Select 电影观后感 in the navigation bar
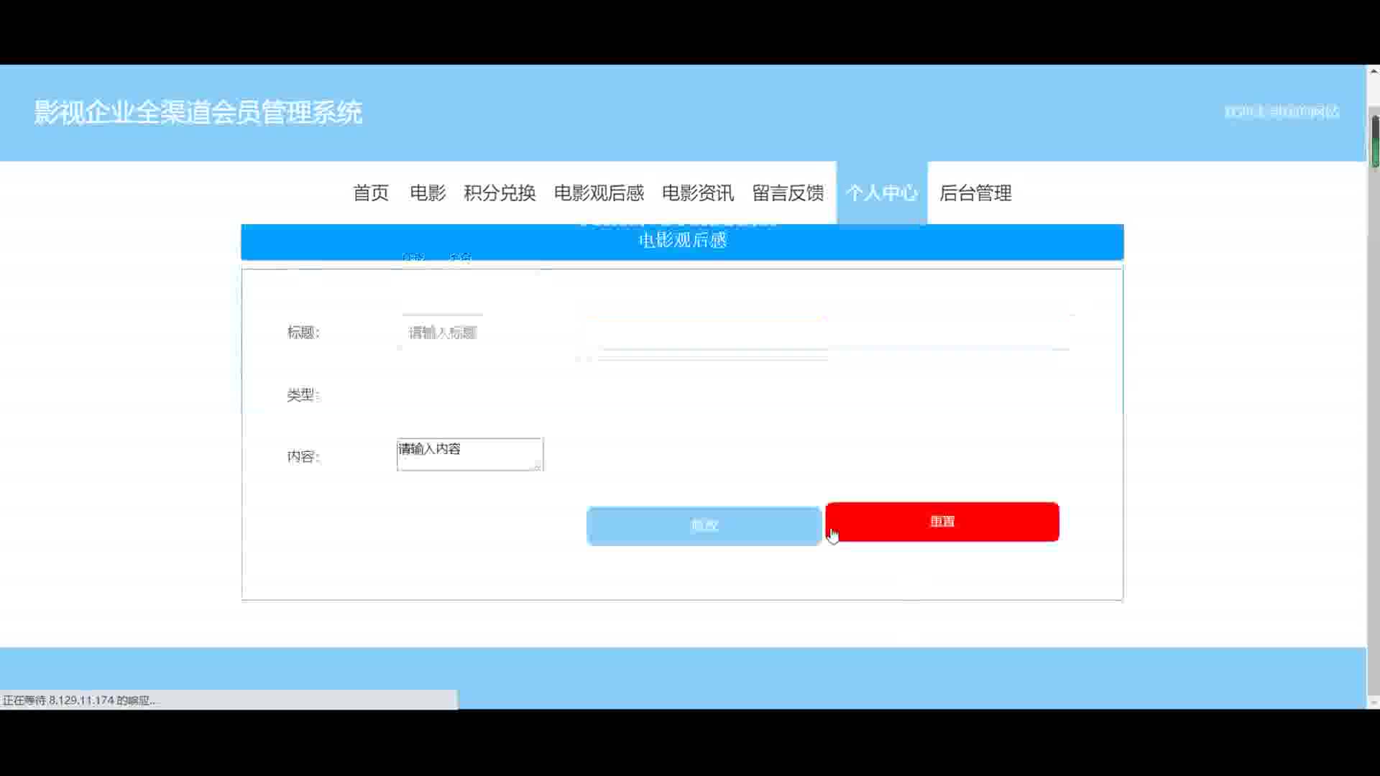1380x776 pixels. coord(599,193)
